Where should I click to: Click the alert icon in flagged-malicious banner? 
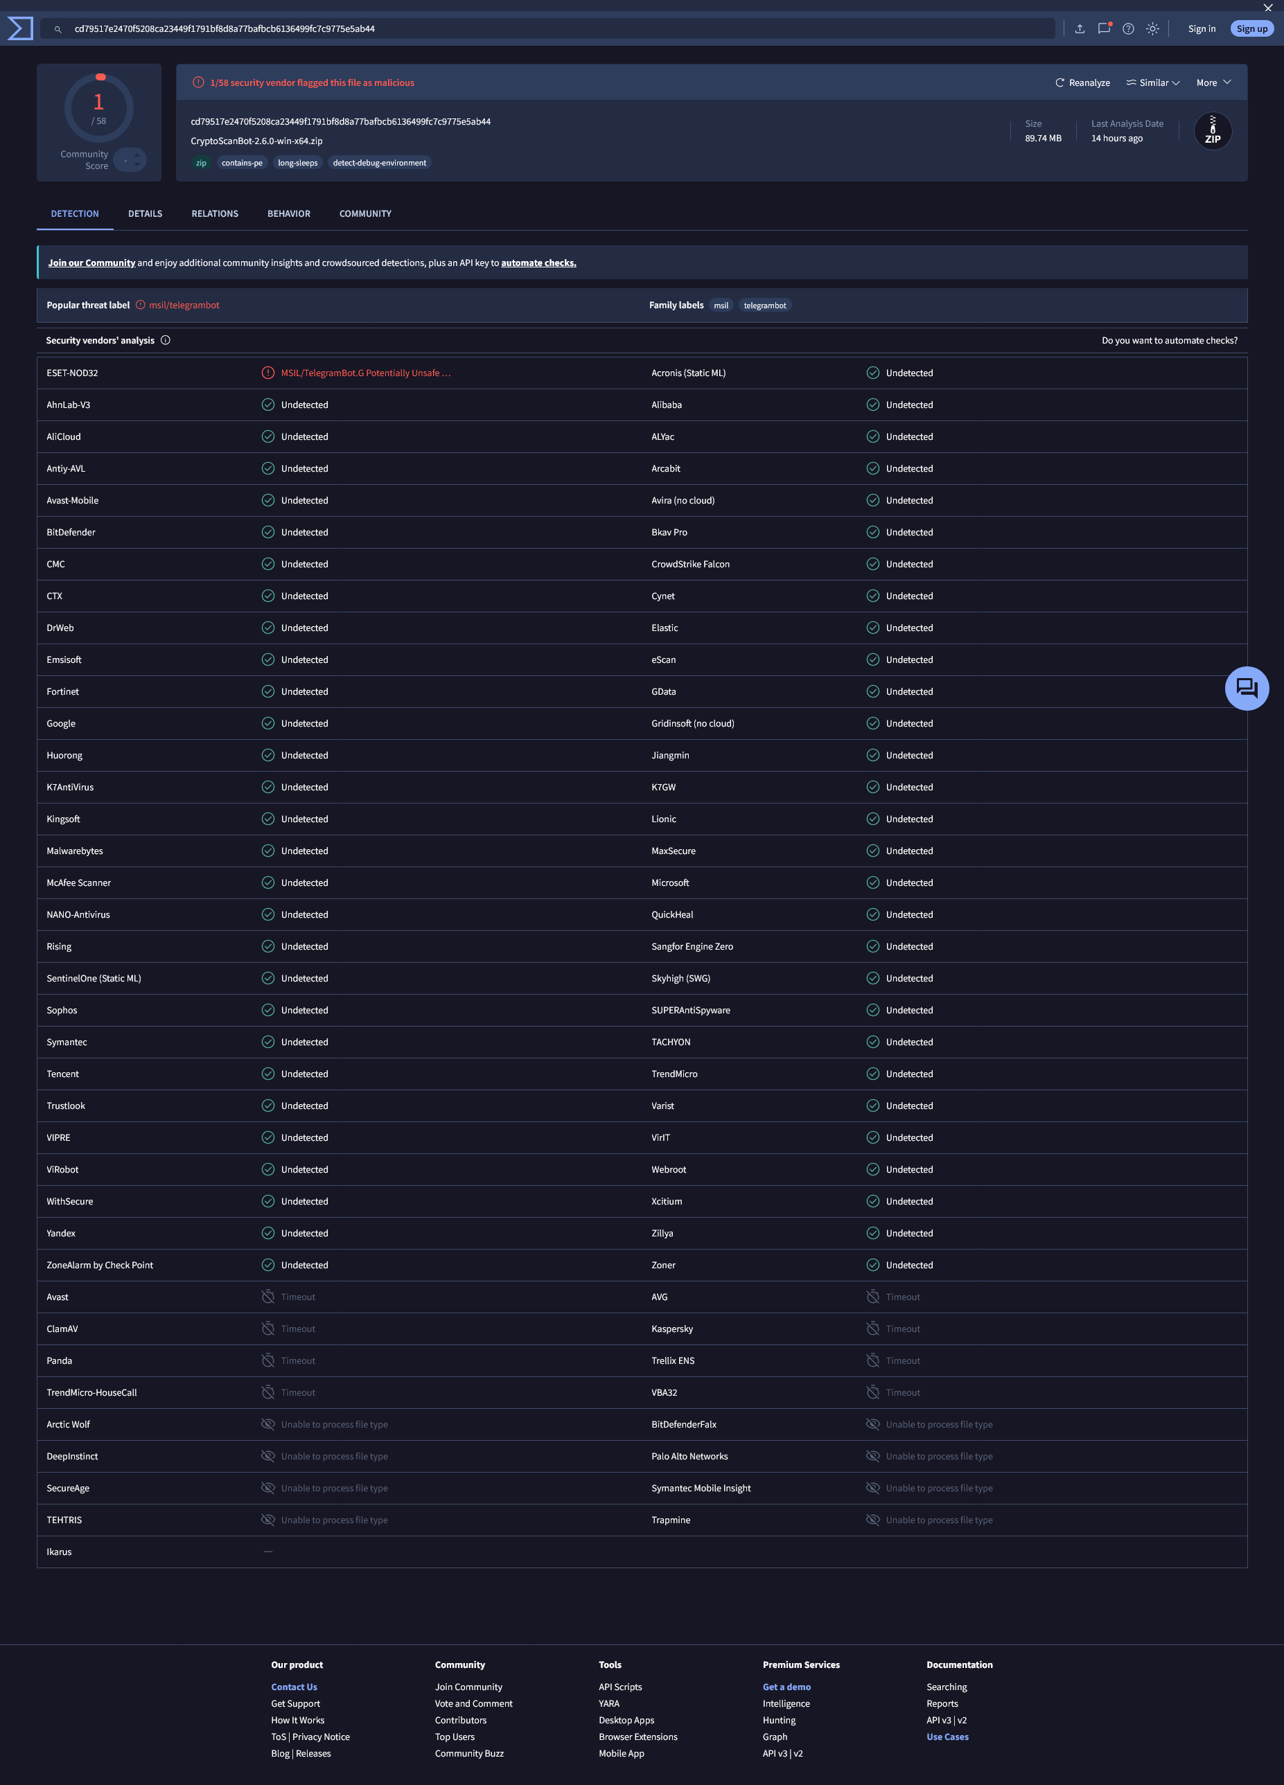pos(198,82)
